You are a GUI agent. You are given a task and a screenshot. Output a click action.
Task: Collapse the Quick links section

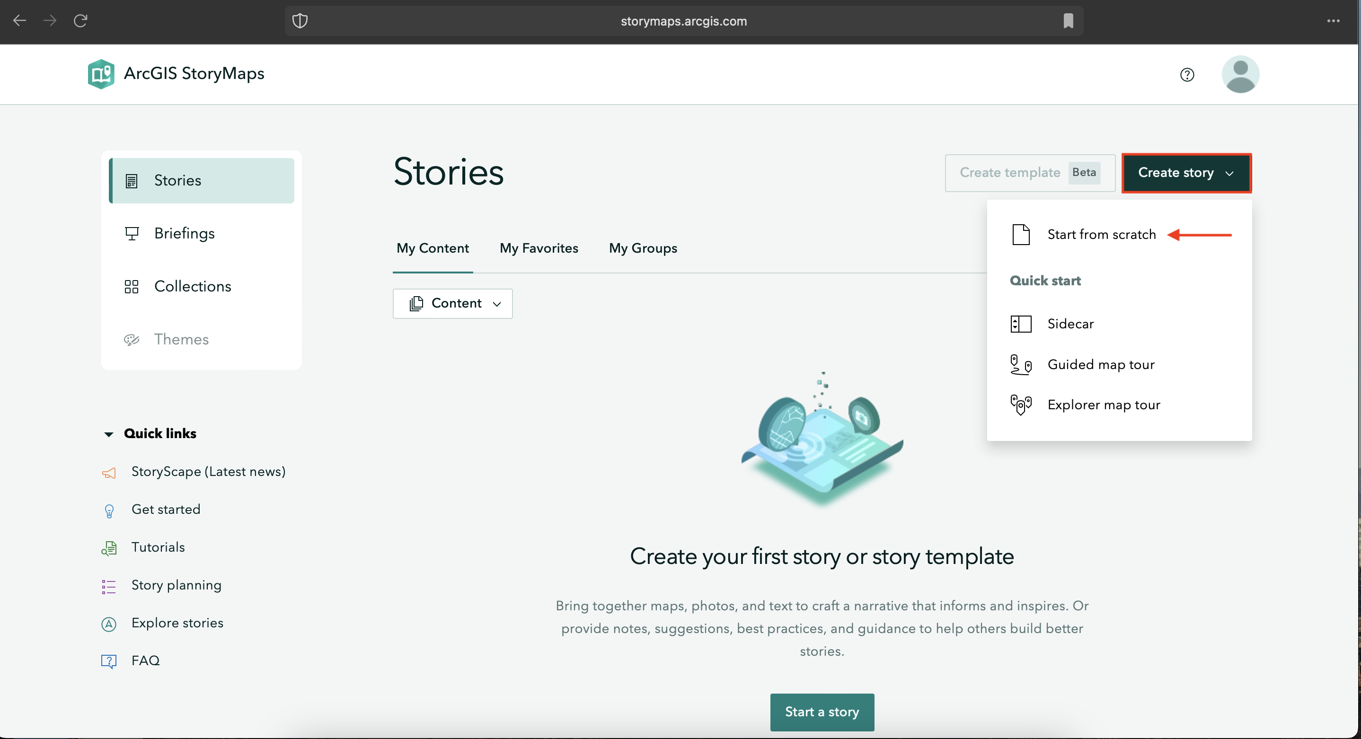[x=109, y=434]
